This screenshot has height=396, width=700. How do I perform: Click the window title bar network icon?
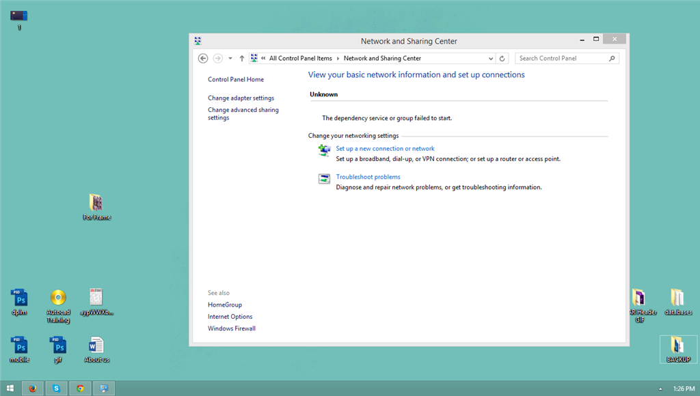(x=198, y=41)
